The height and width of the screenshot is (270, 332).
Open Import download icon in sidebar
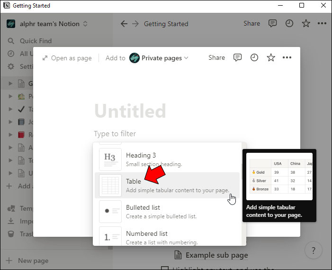coord(11,221)
